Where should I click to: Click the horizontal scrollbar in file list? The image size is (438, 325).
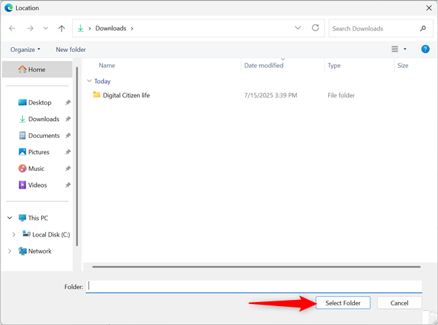[x=256, y=267]
